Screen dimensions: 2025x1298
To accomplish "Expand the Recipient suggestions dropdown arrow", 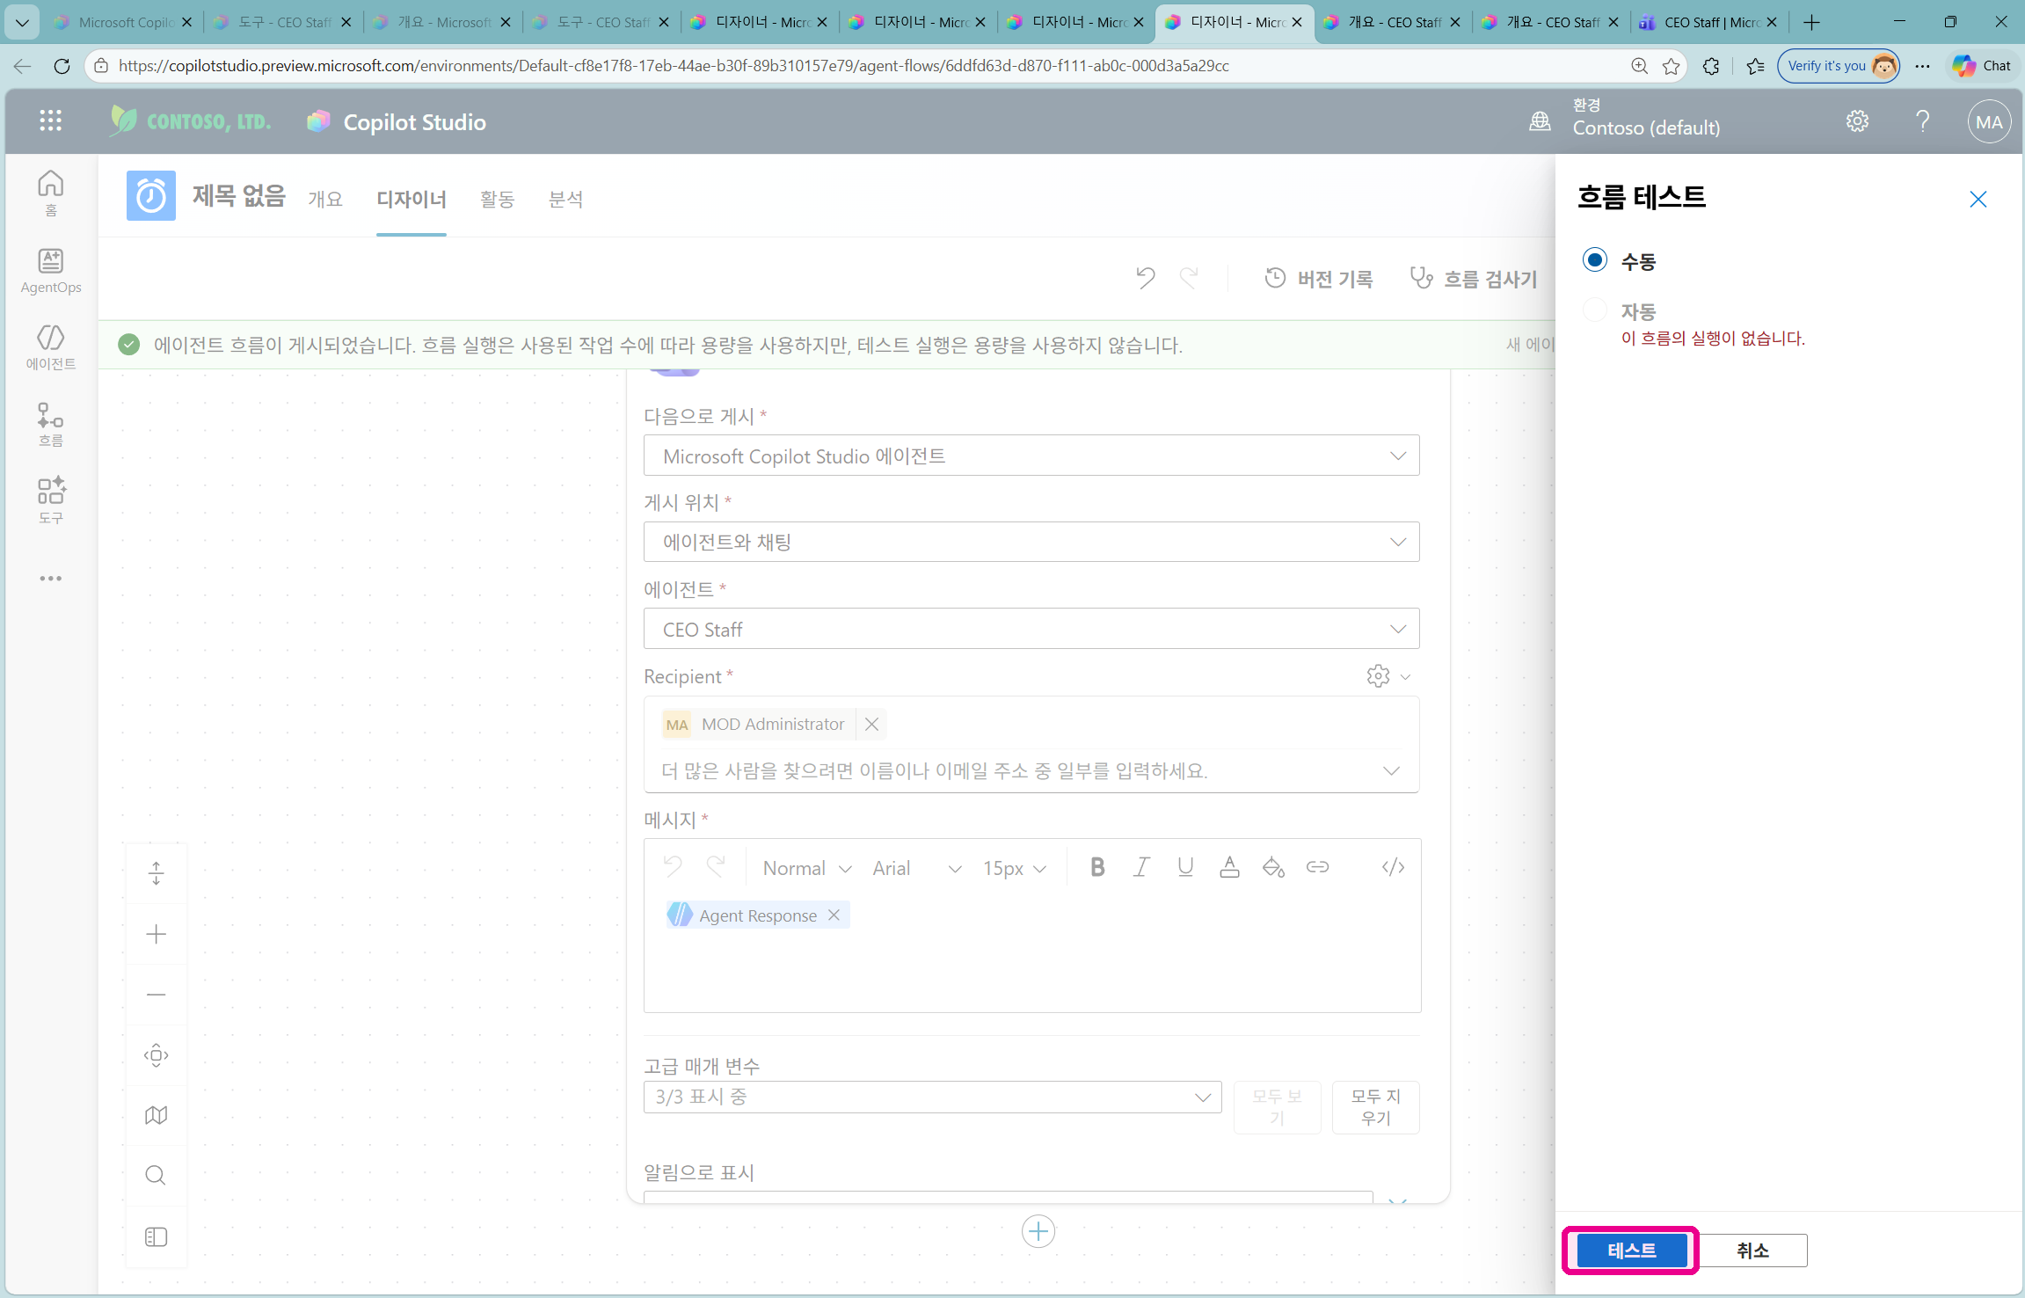I will pyautogui.click(x=1391, y=771).
